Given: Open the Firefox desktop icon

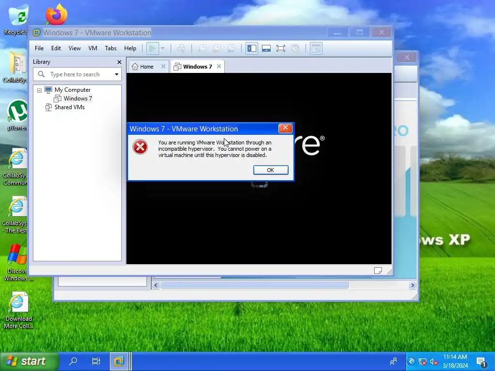Looking at the screenshot, I should pyautogui.click(x=56, y=14).
